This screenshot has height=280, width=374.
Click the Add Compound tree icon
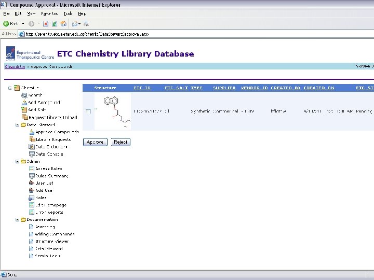[x=24, y=102]
